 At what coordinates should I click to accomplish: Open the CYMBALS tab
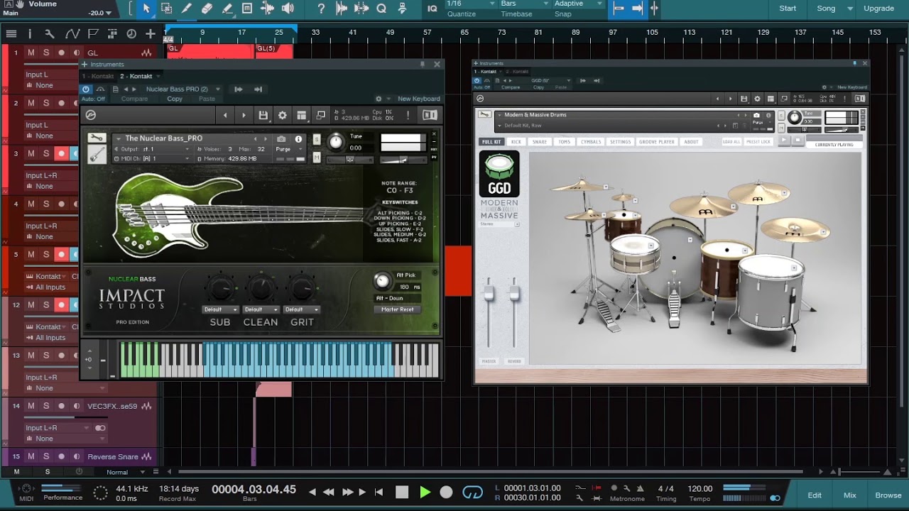590,142
